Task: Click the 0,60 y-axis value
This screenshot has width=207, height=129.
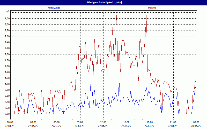Action: click(8, 96)
